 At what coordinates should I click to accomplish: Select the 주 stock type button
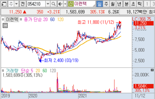11,4
